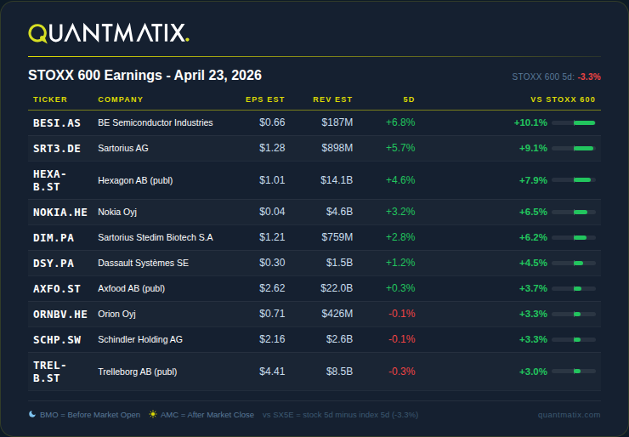Click the DSY.PA relative performance bar
Screen dimensions: 629x437
[x=574, y=264]
